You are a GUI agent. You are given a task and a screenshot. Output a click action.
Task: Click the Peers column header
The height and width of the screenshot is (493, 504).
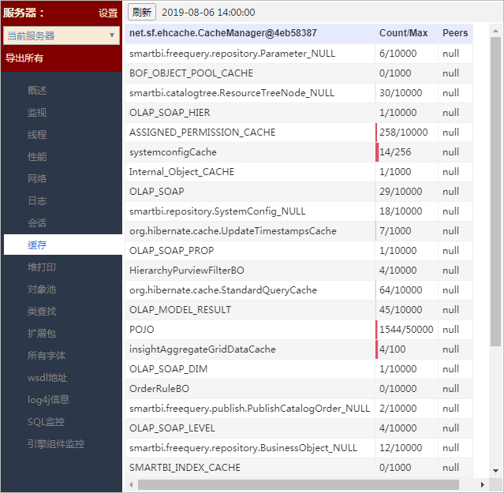click(x=455, y=33)
